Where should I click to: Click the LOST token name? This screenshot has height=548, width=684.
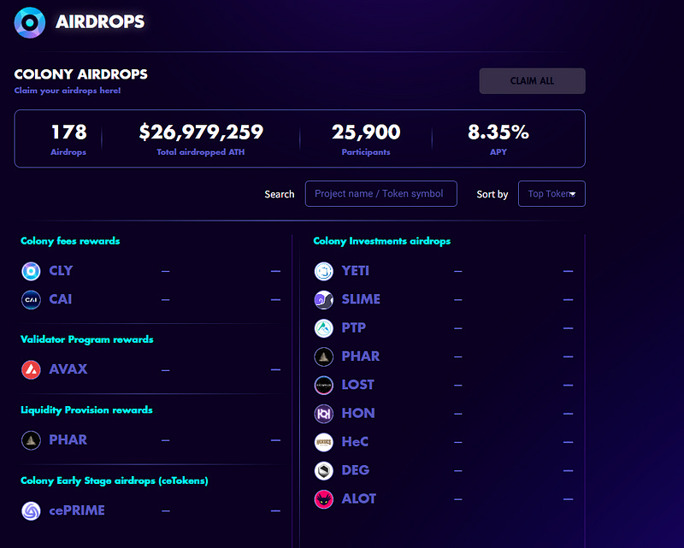coord(357,385)
